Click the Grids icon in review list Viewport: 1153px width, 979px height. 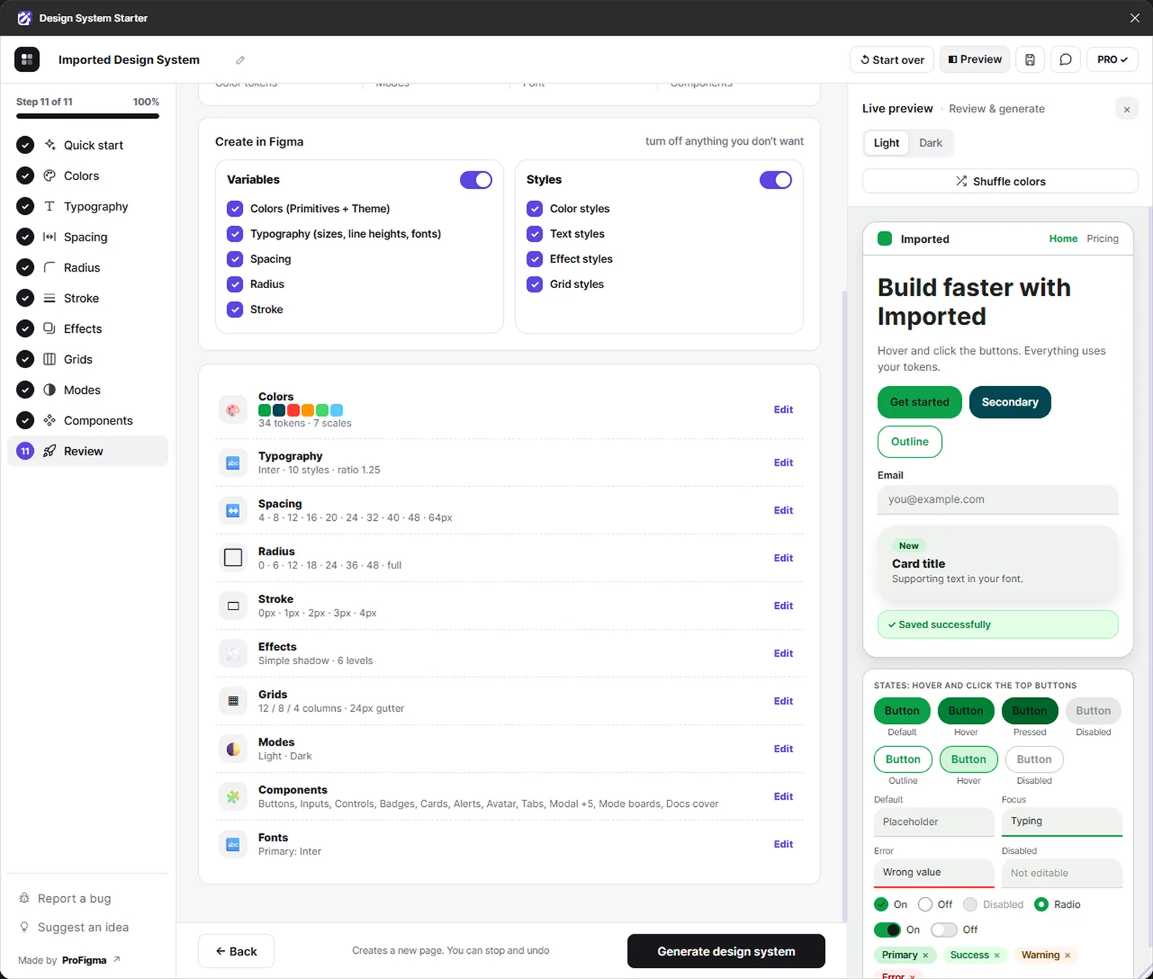[x=233, y=701]
